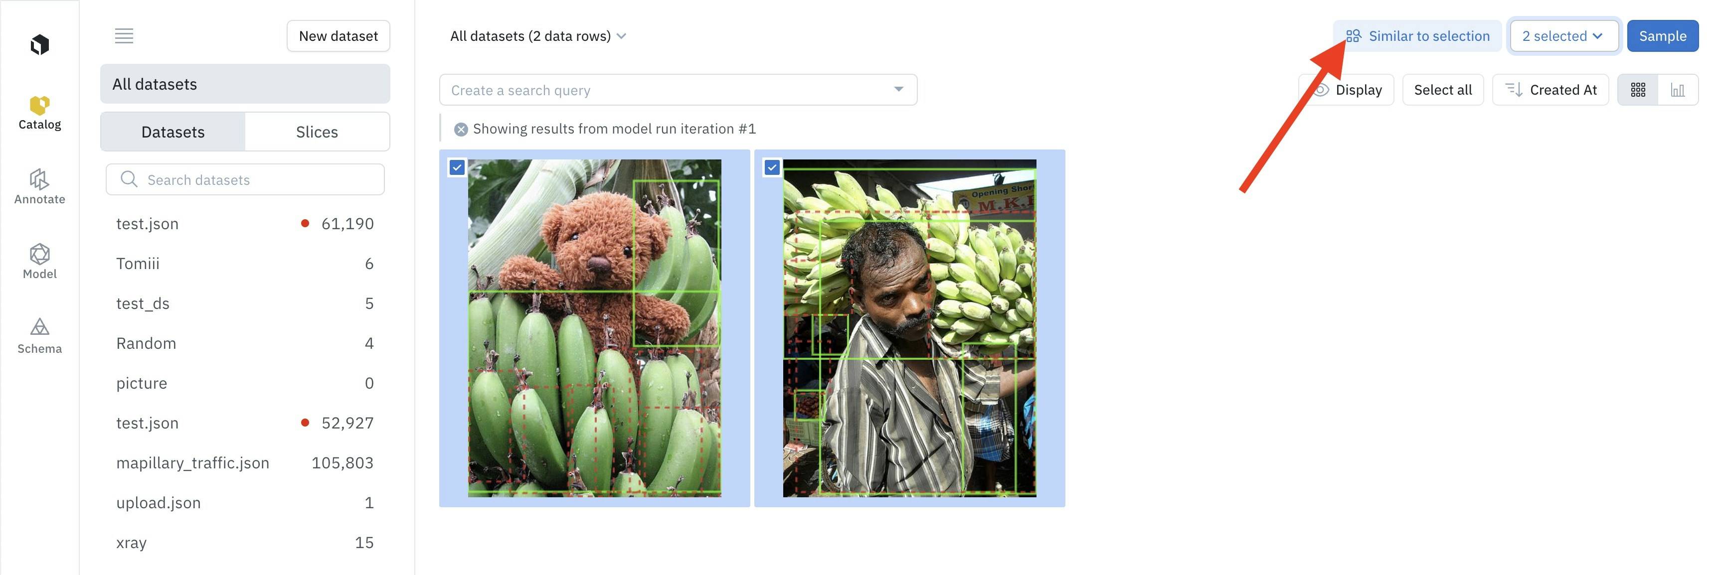Uncheck the banana vendor image checkbox
Screen dimensions: 1723x575
tap(772, 168)
